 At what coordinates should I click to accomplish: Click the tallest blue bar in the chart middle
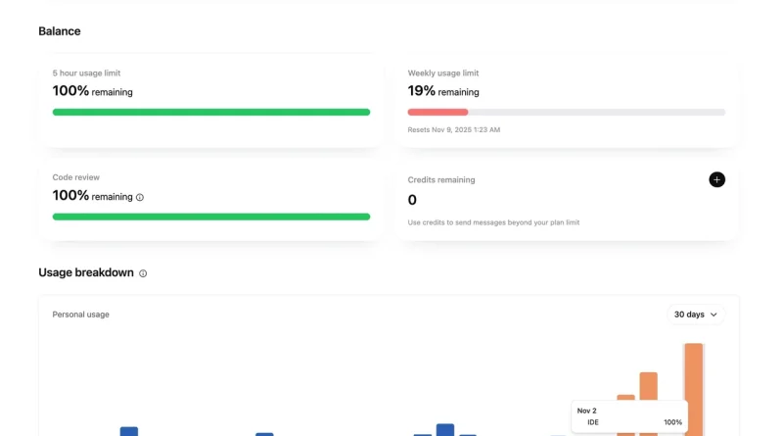pyautogui.click(x=445, y=430)
